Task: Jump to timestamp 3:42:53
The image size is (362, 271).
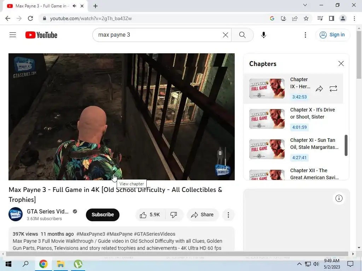Action: (299, 97)
